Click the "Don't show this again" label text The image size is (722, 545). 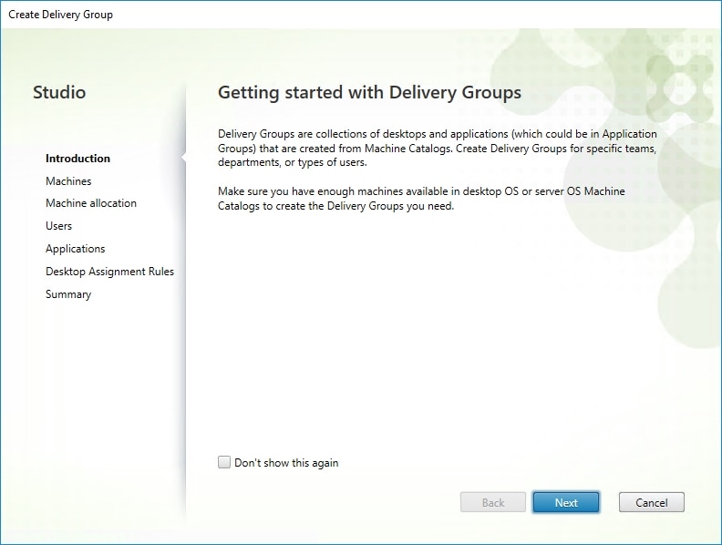(286, 463)
